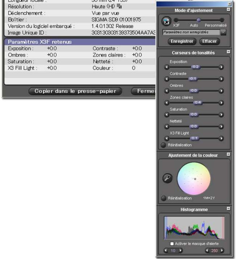Viewport: 236px width, 259px height.
Task: Decrease X3 Fill Light with left arrow
Action: 167,138
